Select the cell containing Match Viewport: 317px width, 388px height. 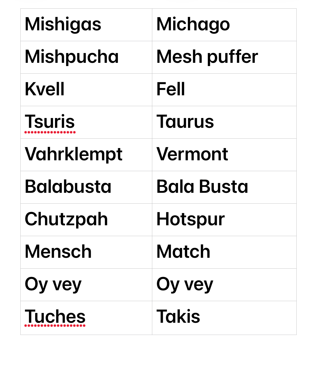tap(183, 252)
